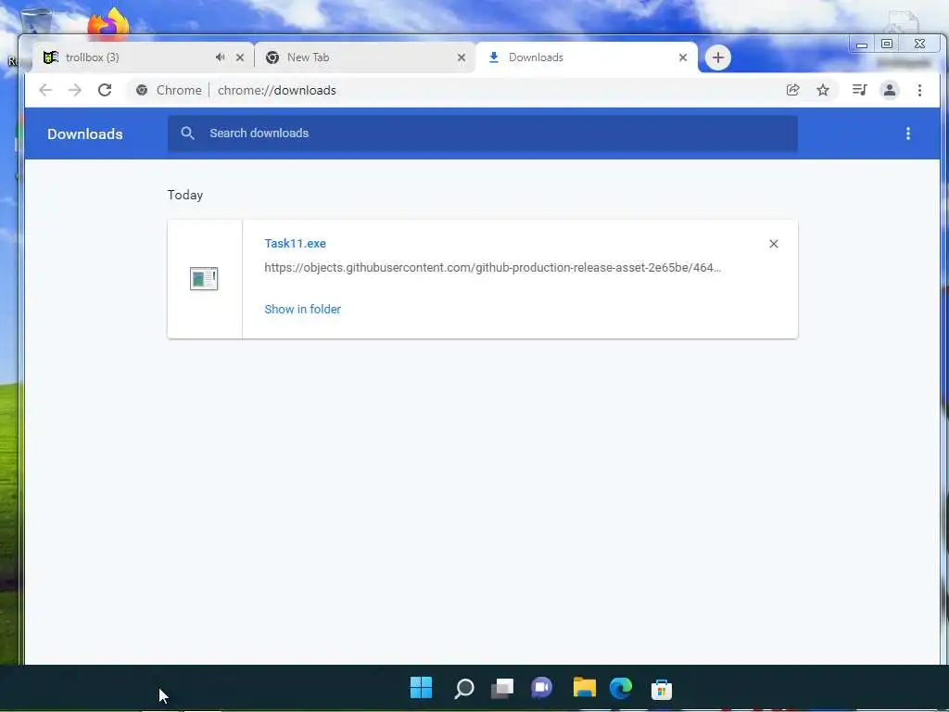Open taskbar Search
This screenshot has width=949, height=712.
(464, 689)
